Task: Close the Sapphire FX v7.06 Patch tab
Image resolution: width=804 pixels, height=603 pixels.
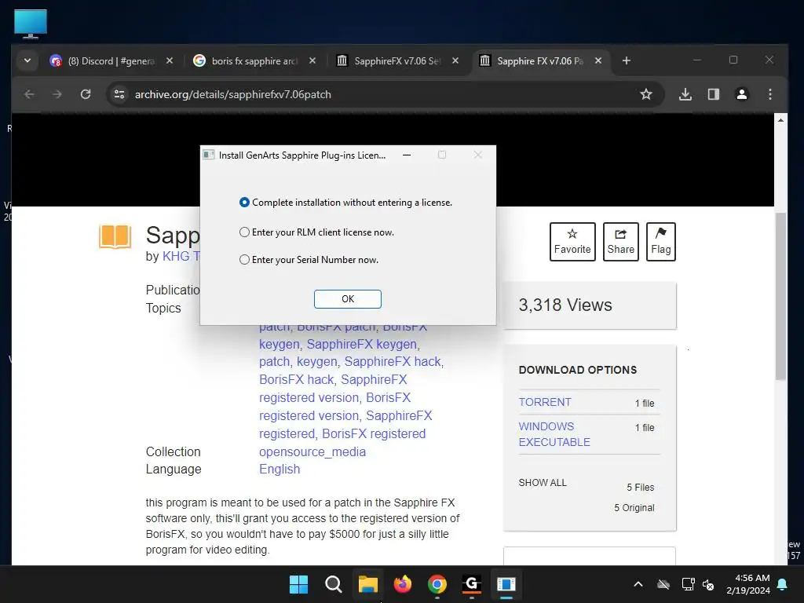Action: pos(598,60)
